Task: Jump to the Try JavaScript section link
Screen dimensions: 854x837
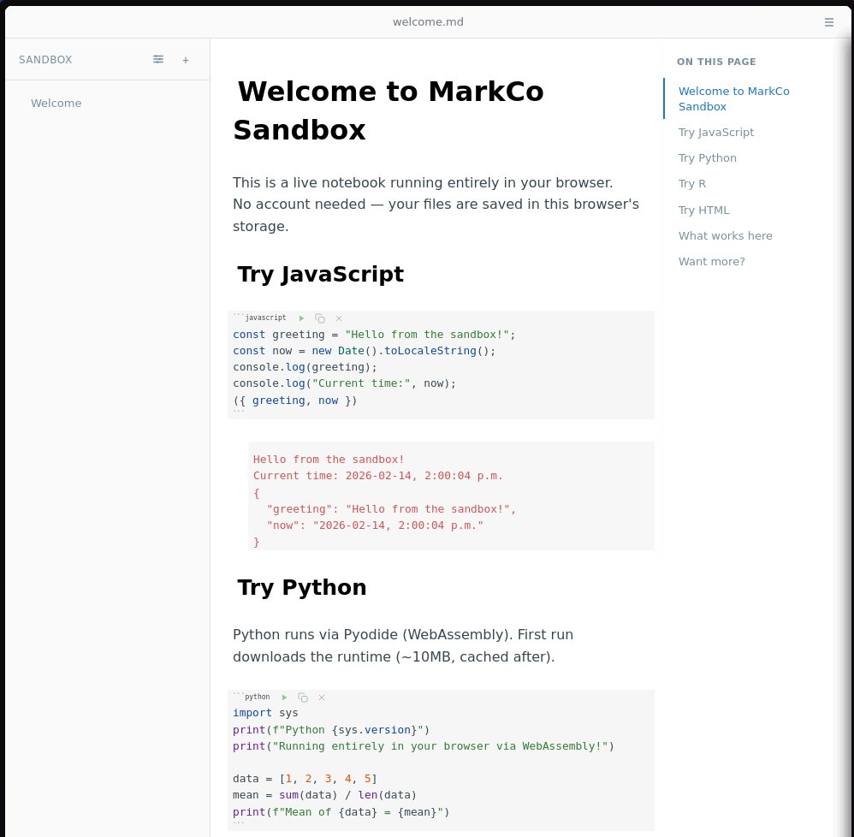Action: tap(715, 133)
